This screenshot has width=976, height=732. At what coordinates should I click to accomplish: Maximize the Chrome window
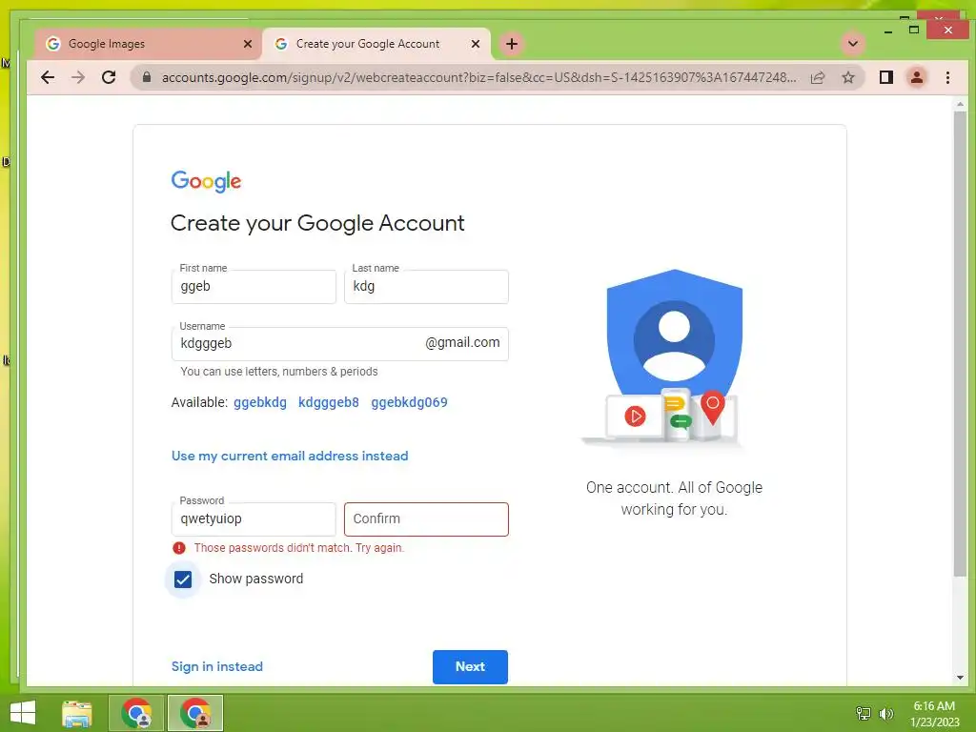pos(914,30)
